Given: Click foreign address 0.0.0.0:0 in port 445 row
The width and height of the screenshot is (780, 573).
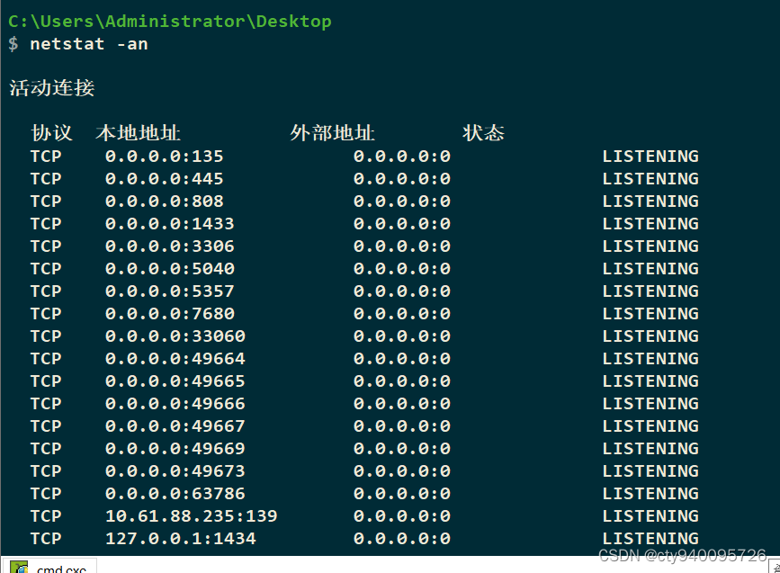Looking at the screenshot, I should coord(402,179).
